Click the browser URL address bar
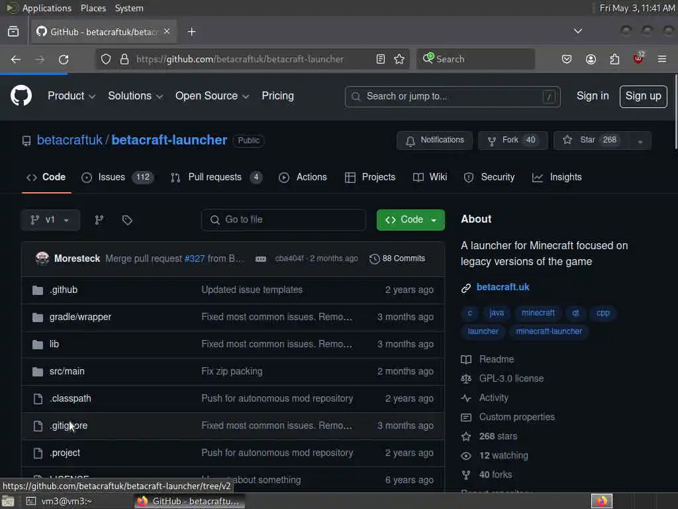The width and height of the screenshot is (678, 509). (x=252, y=59)
